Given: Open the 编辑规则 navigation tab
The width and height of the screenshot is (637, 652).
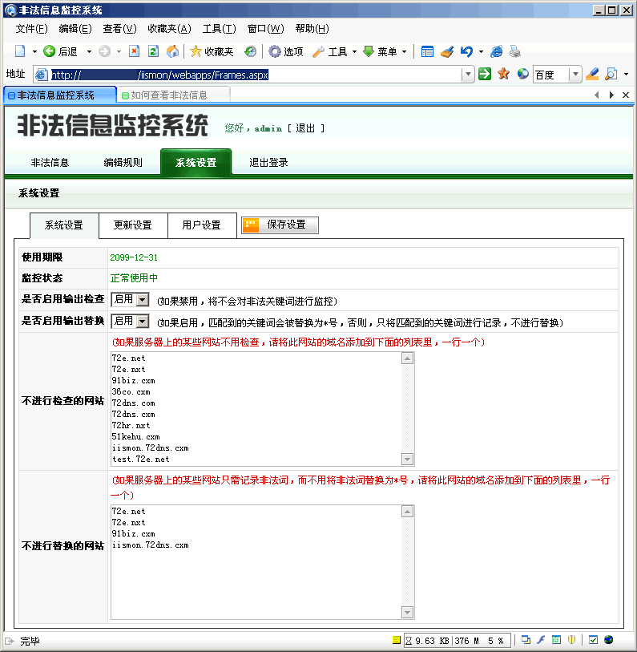Looking at the screenshot, I should click(123, 163).
